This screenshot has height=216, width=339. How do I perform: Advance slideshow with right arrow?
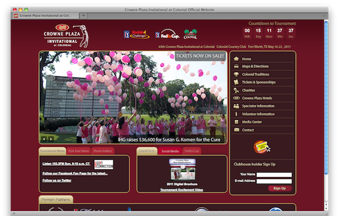tap(51, 139)
